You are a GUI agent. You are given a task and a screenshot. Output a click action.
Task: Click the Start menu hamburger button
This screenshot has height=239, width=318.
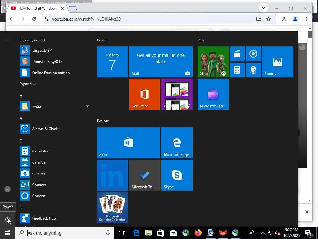7,40
